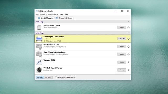Share the USB Optical Mouse

click(122, 46)
